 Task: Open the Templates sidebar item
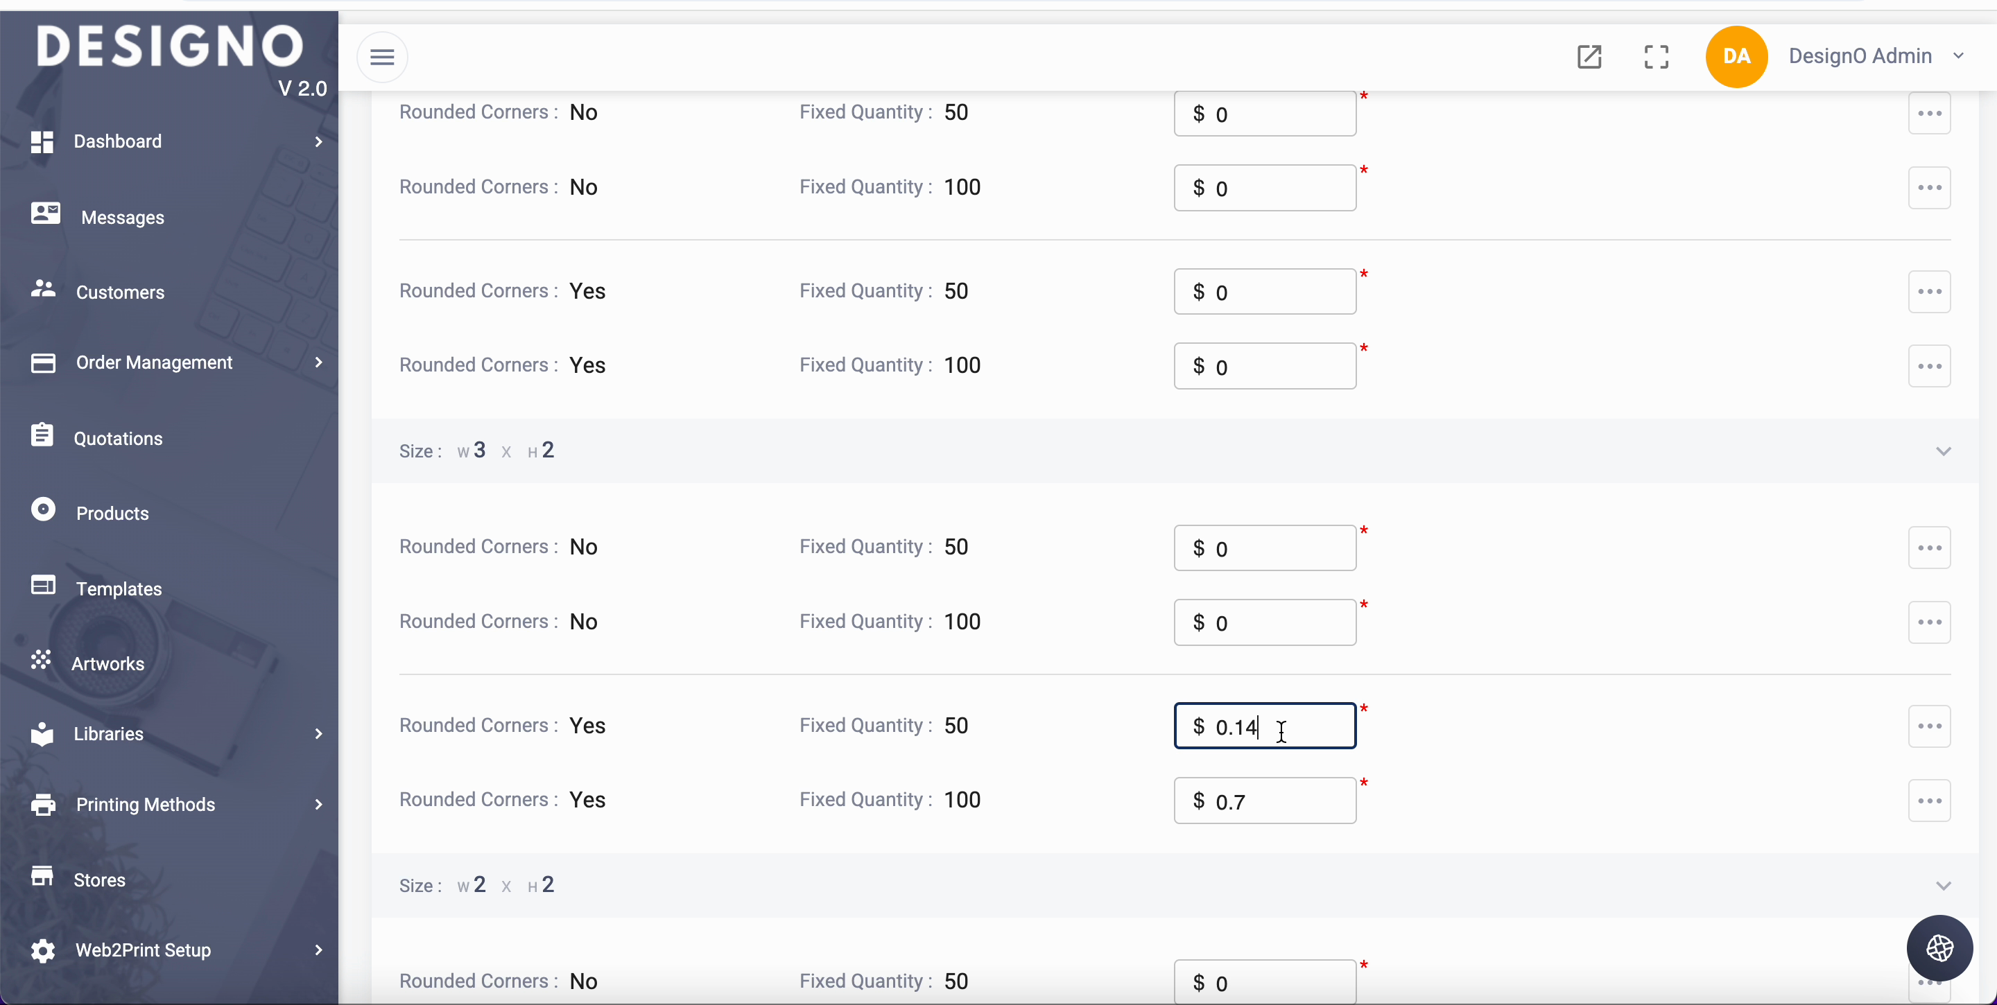119,589
